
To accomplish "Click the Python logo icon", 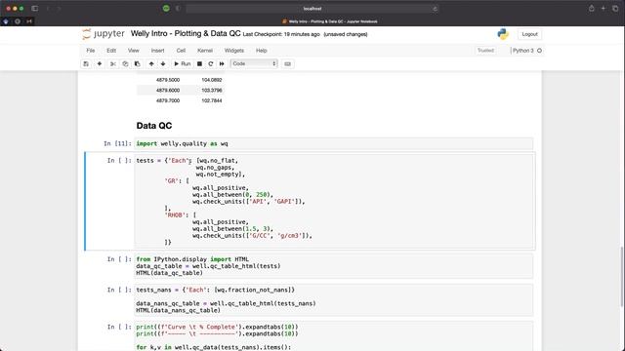I will [503, 34].
